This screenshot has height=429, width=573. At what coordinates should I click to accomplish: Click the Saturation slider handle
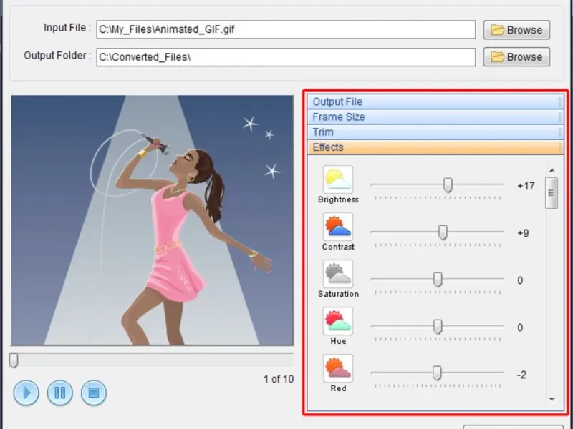pos(438,280)
